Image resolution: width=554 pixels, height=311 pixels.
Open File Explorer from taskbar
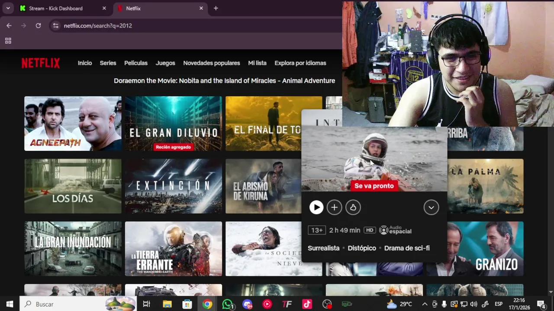[x=167, y=304]
